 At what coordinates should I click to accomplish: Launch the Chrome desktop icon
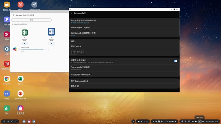pyautogui.click(x=7, y=79)
